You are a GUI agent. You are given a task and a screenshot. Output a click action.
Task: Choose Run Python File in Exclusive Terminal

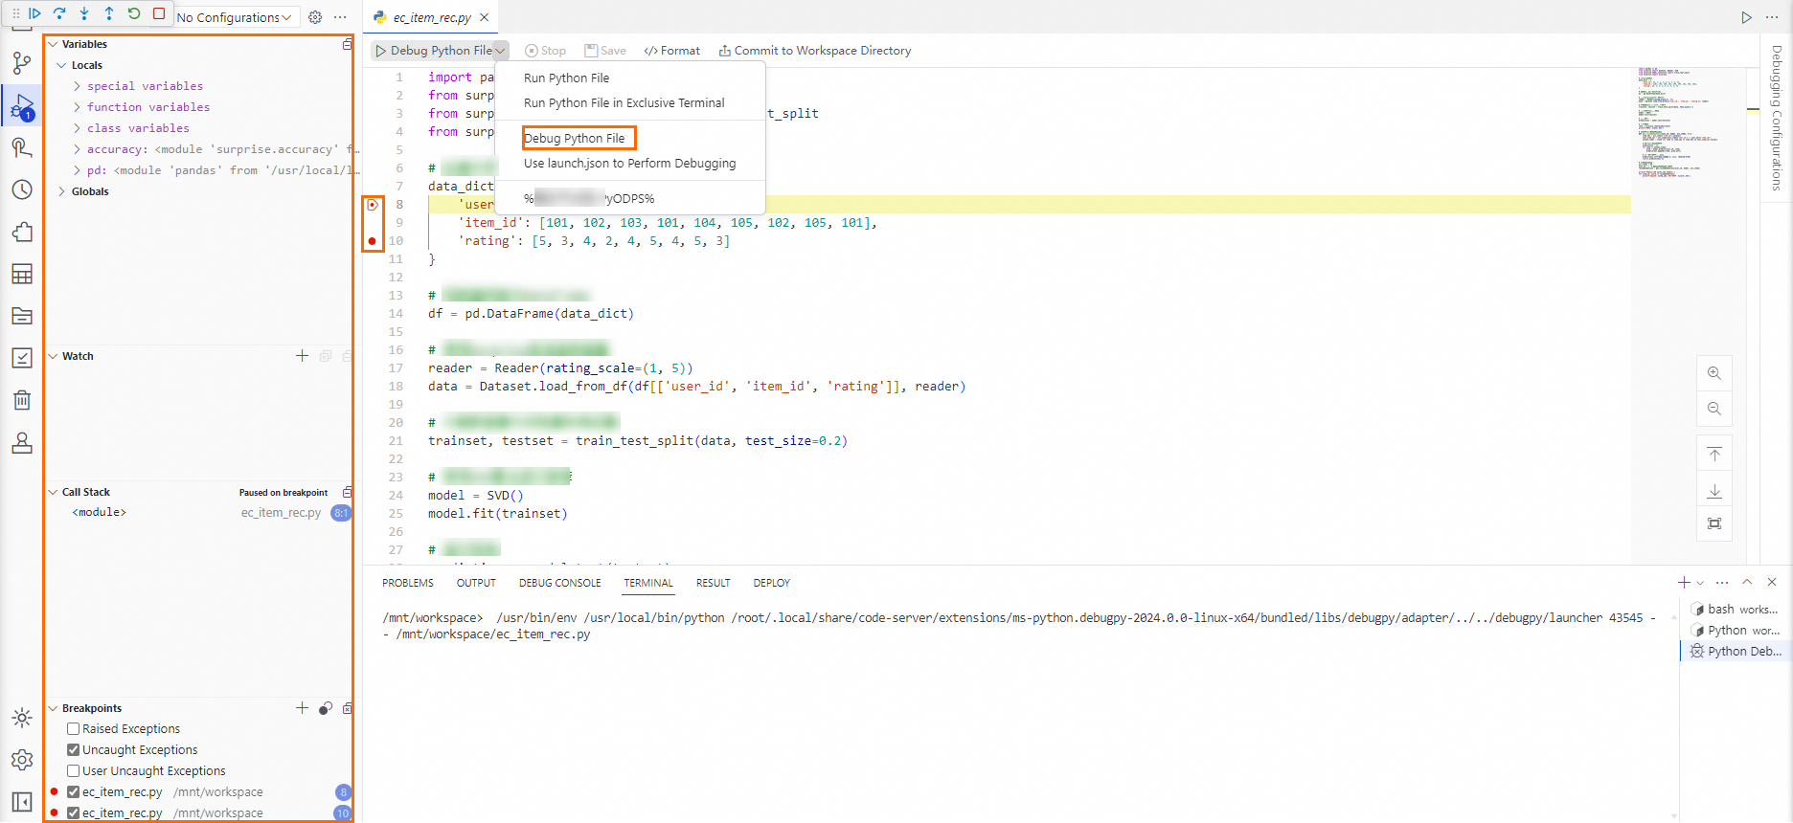[624, 103]
